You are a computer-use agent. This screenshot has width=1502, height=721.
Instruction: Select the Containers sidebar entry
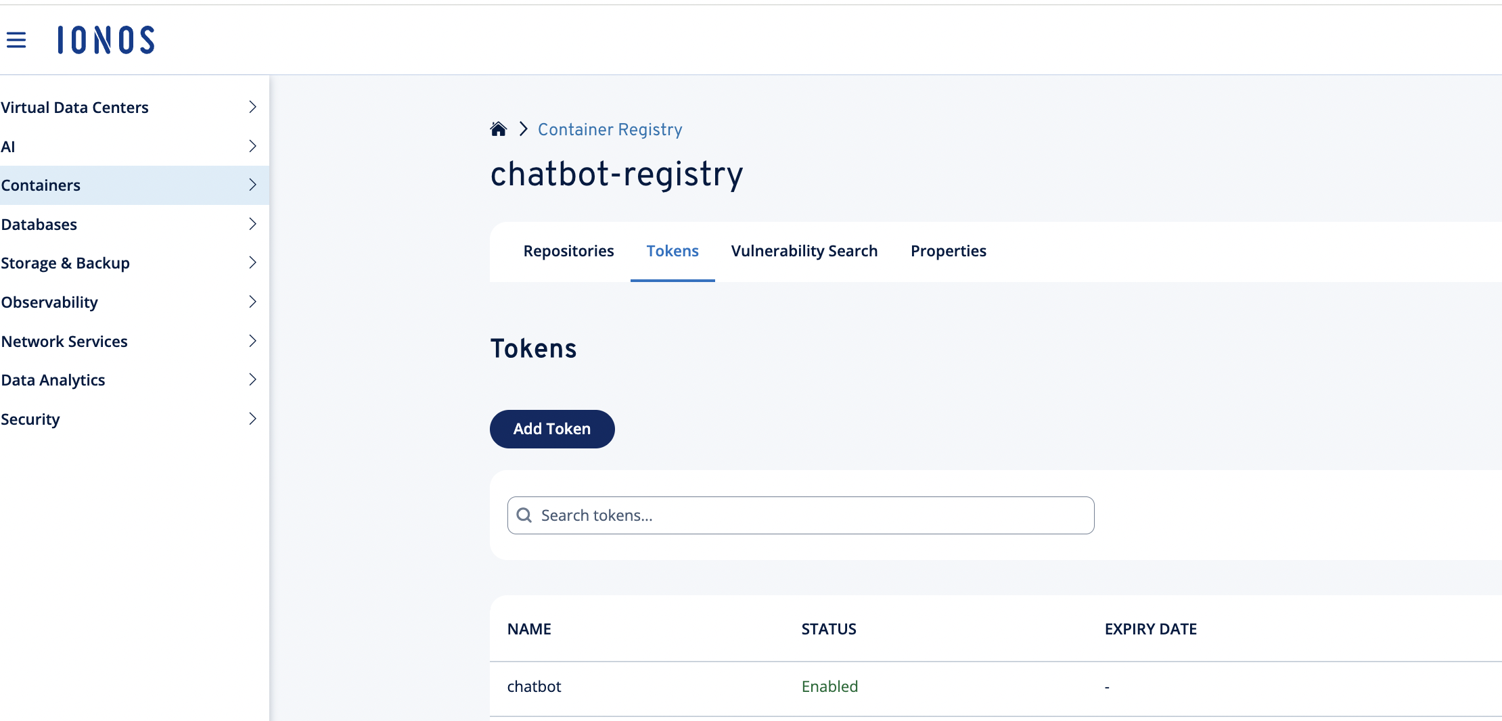click(41, 185)
